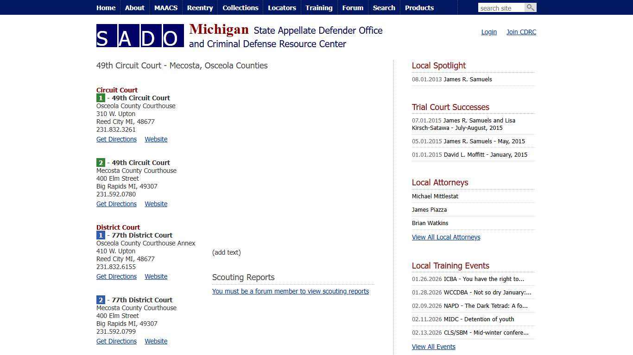Click the scouting reports forum membership link

point(291,291)
